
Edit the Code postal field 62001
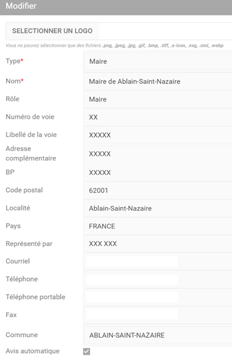[x=158, y=190]
